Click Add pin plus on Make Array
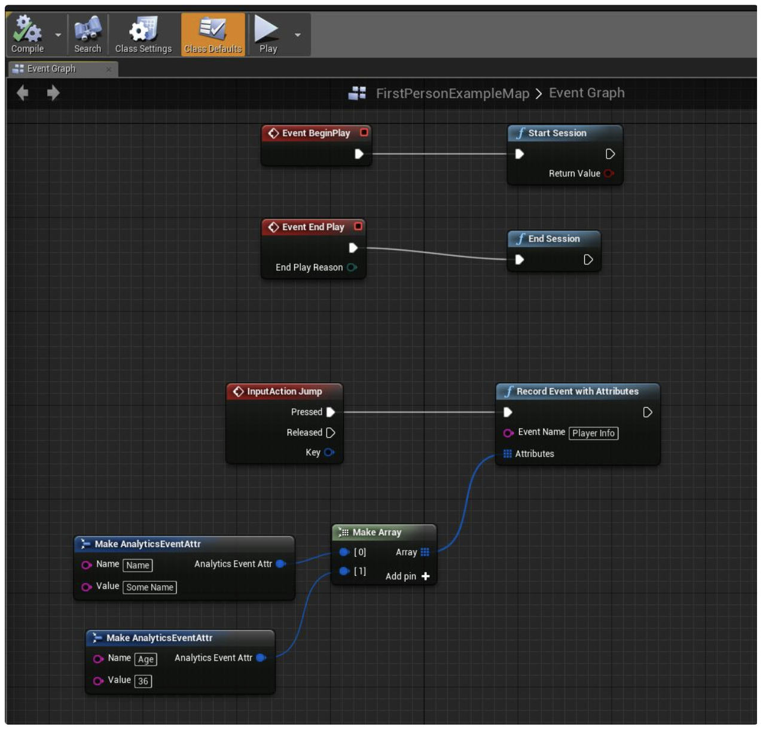 point(425,576)
